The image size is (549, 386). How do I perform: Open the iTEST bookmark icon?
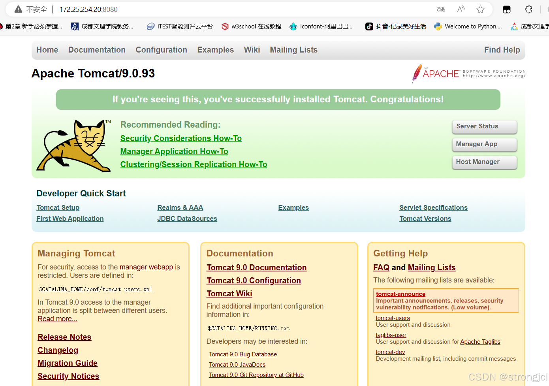150,26
